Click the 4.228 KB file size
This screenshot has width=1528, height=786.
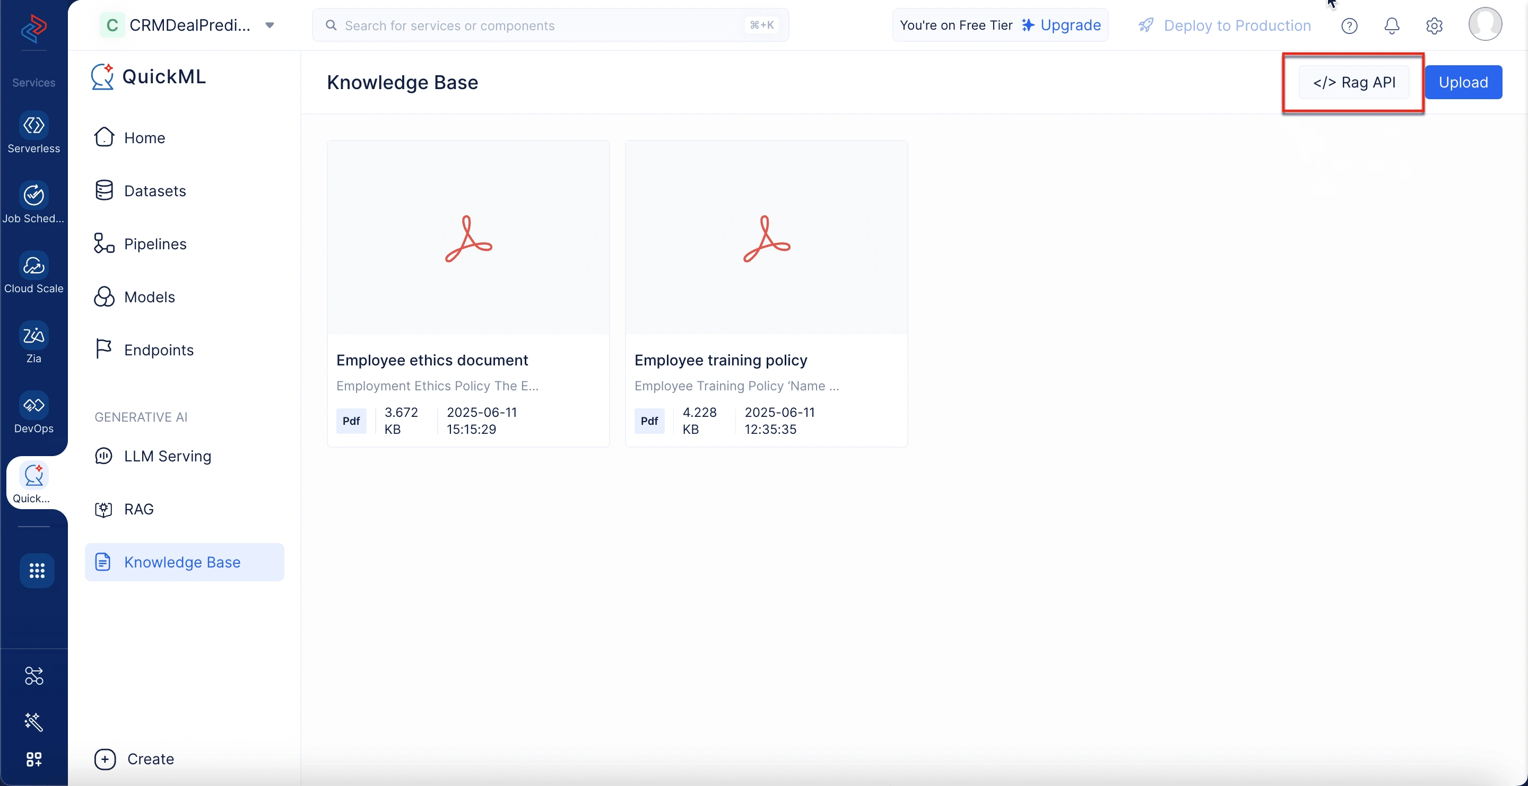tap(699, 421)
